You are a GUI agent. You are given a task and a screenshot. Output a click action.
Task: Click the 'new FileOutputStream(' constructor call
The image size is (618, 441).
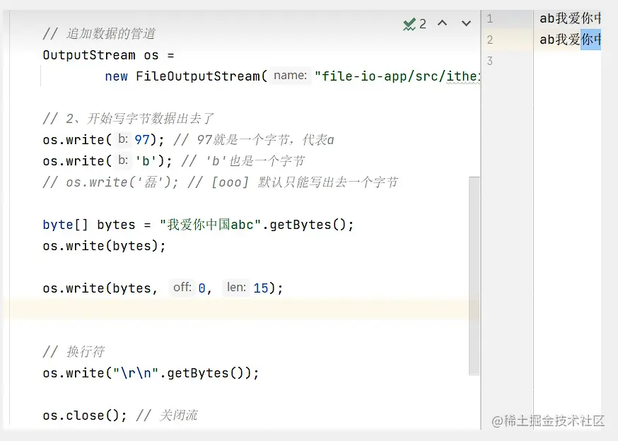186,76
